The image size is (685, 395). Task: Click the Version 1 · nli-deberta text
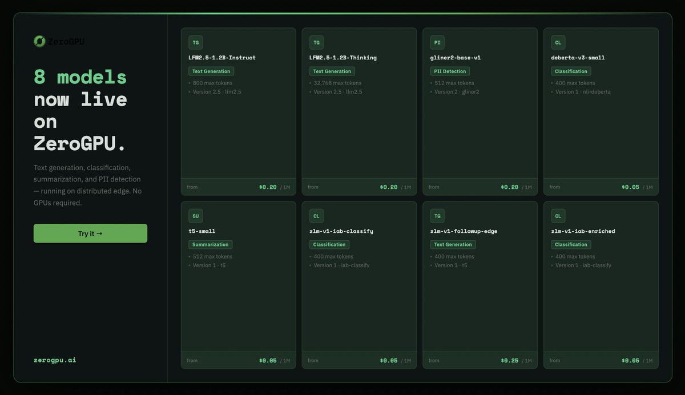tap(583, 92)
